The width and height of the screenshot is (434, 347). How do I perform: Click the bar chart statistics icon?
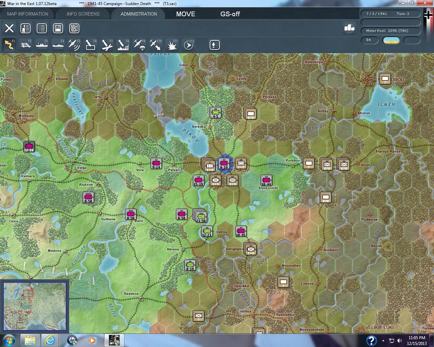point(349,28)
